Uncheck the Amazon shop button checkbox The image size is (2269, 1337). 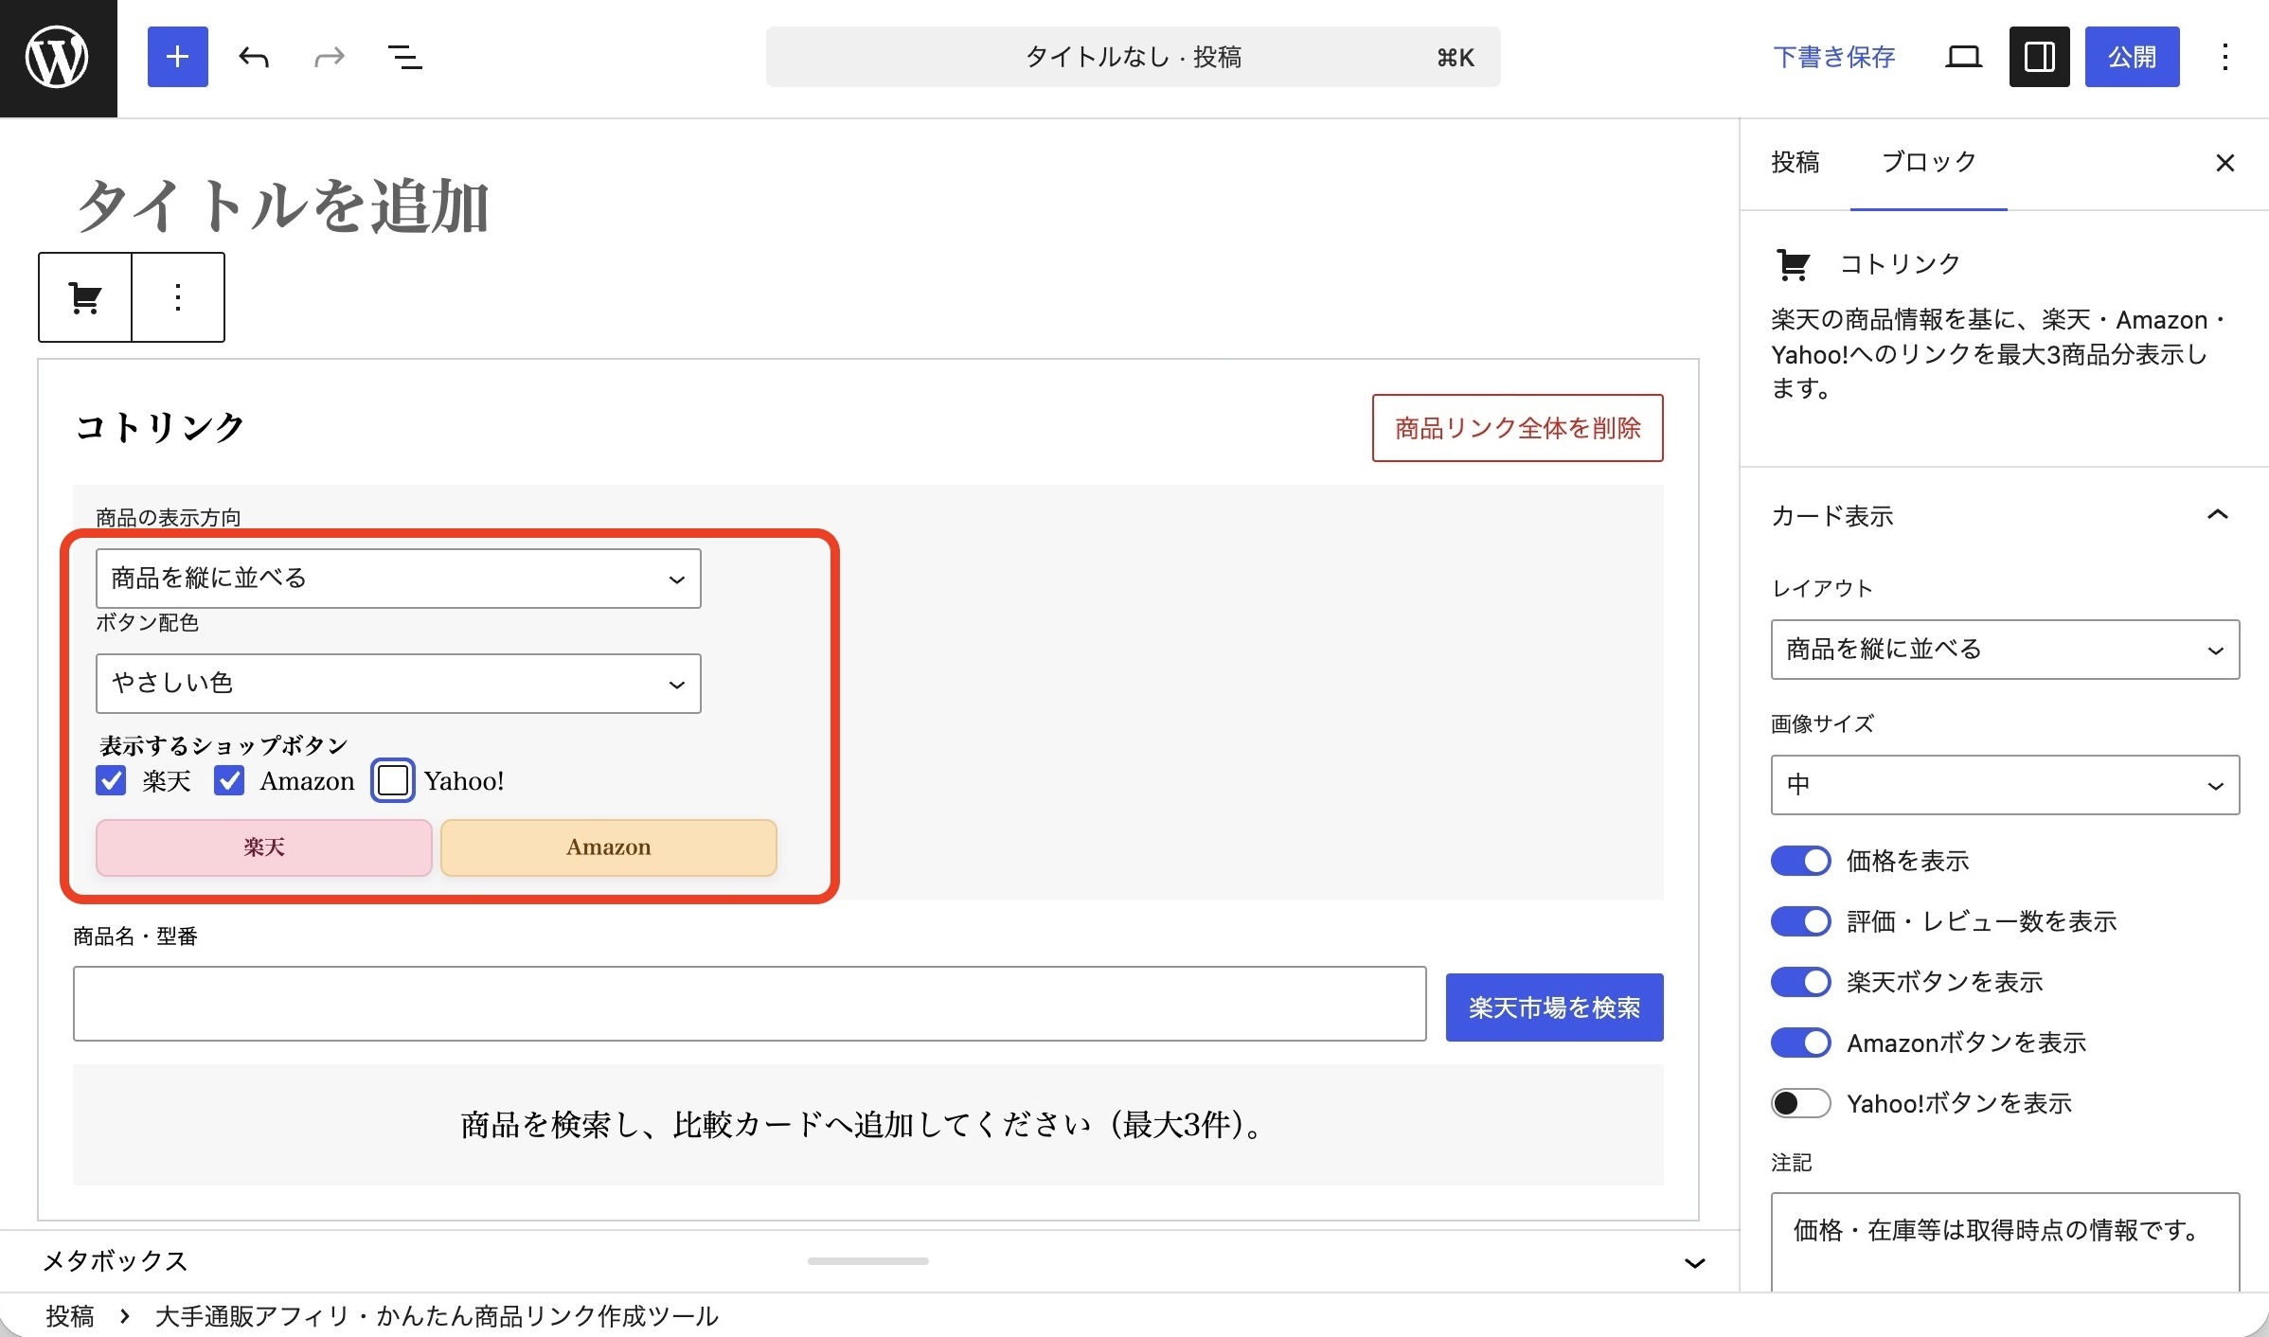point(229,780)
